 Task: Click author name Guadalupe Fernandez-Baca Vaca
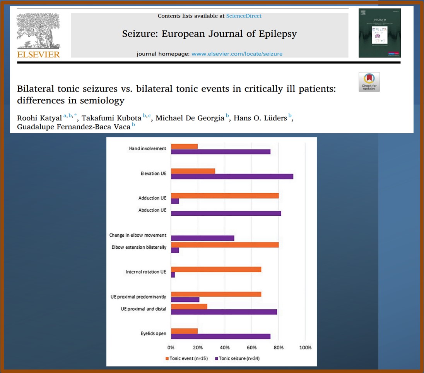point(74,127)
